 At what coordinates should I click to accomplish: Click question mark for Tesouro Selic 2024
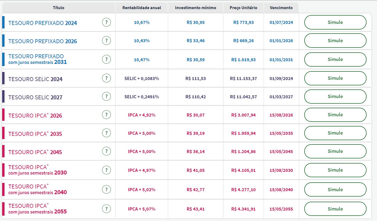pos(107,78)
